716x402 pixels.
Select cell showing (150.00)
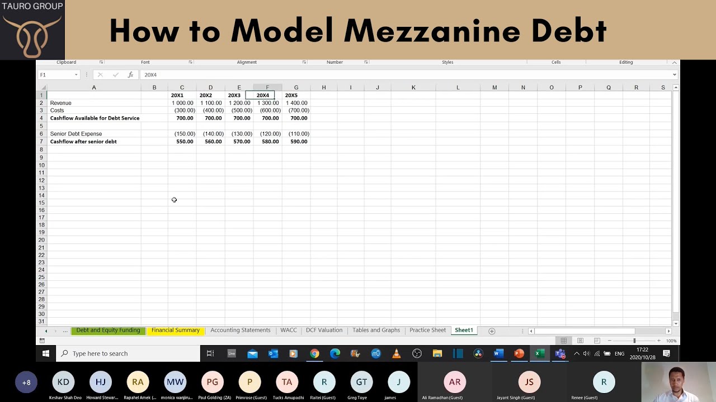coord(182,134)
